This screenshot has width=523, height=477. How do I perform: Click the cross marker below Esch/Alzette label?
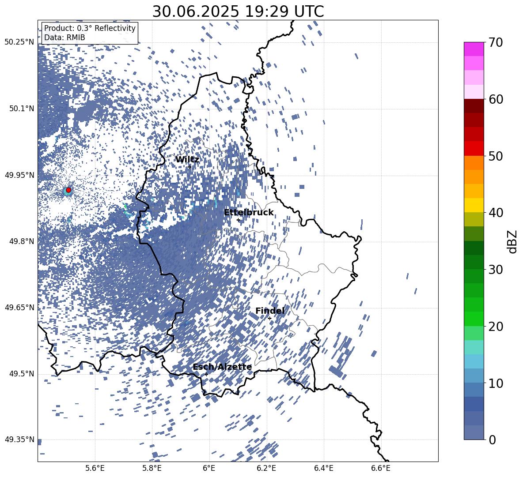206,374
